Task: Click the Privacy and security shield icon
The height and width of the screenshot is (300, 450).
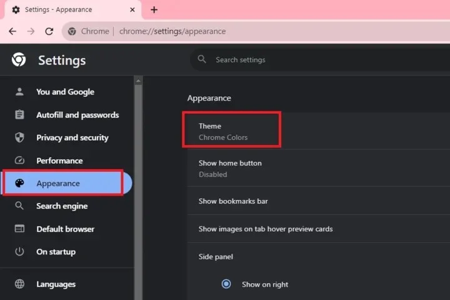Action: 19,137
